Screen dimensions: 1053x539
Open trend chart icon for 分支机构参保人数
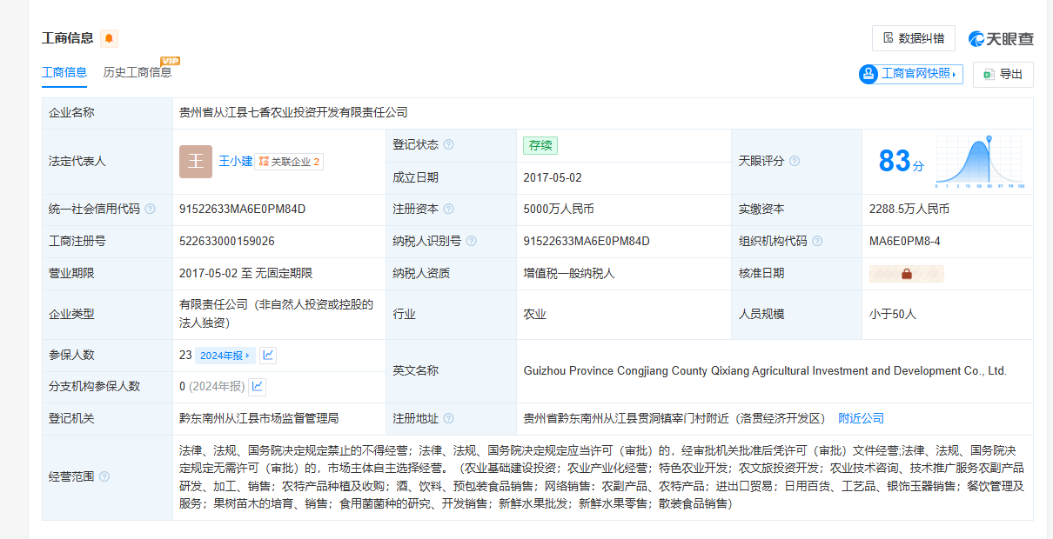pos(258,386)
